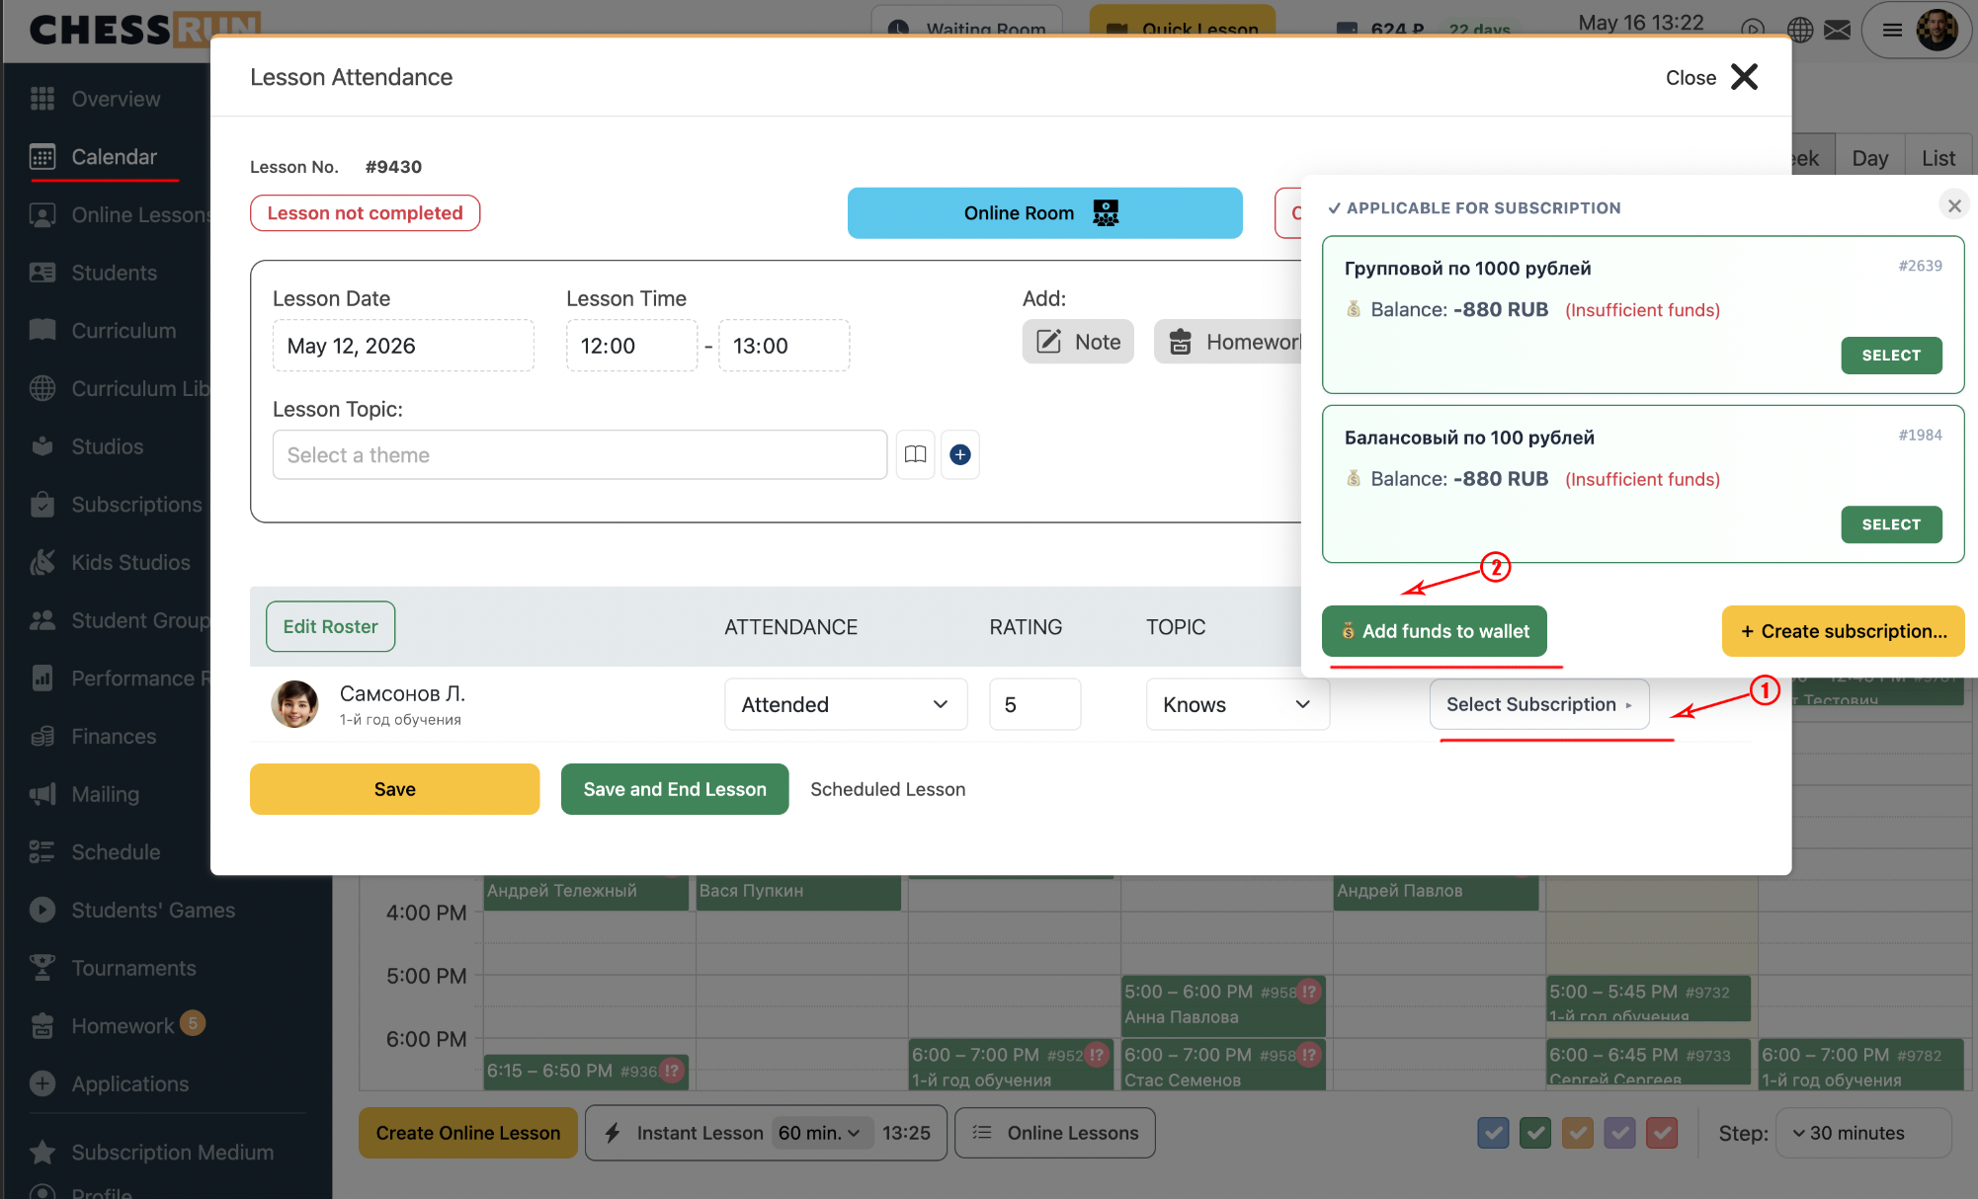This screenshot has width=1978, height=1199.
Task: Click the blue plus add-topic icon
Action: pyautogui.click(x=960, y=454)
